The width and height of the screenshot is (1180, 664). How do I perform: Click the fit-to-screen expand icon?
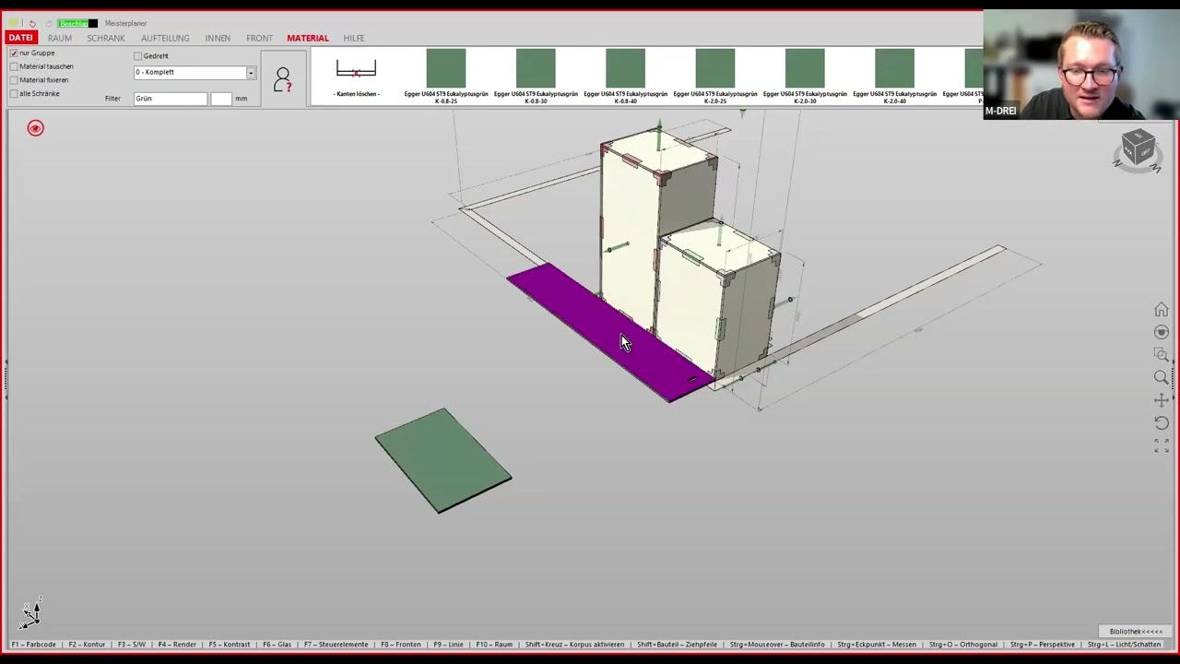[1162, 445]
